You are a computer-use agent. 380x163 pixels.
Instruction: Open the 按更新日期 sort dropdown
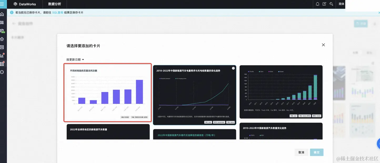tap(75, 60)
